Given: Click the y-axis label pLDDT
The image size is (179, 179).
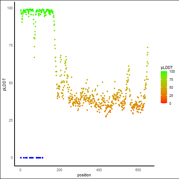Looking at the screenshot, I should (4, 85).
